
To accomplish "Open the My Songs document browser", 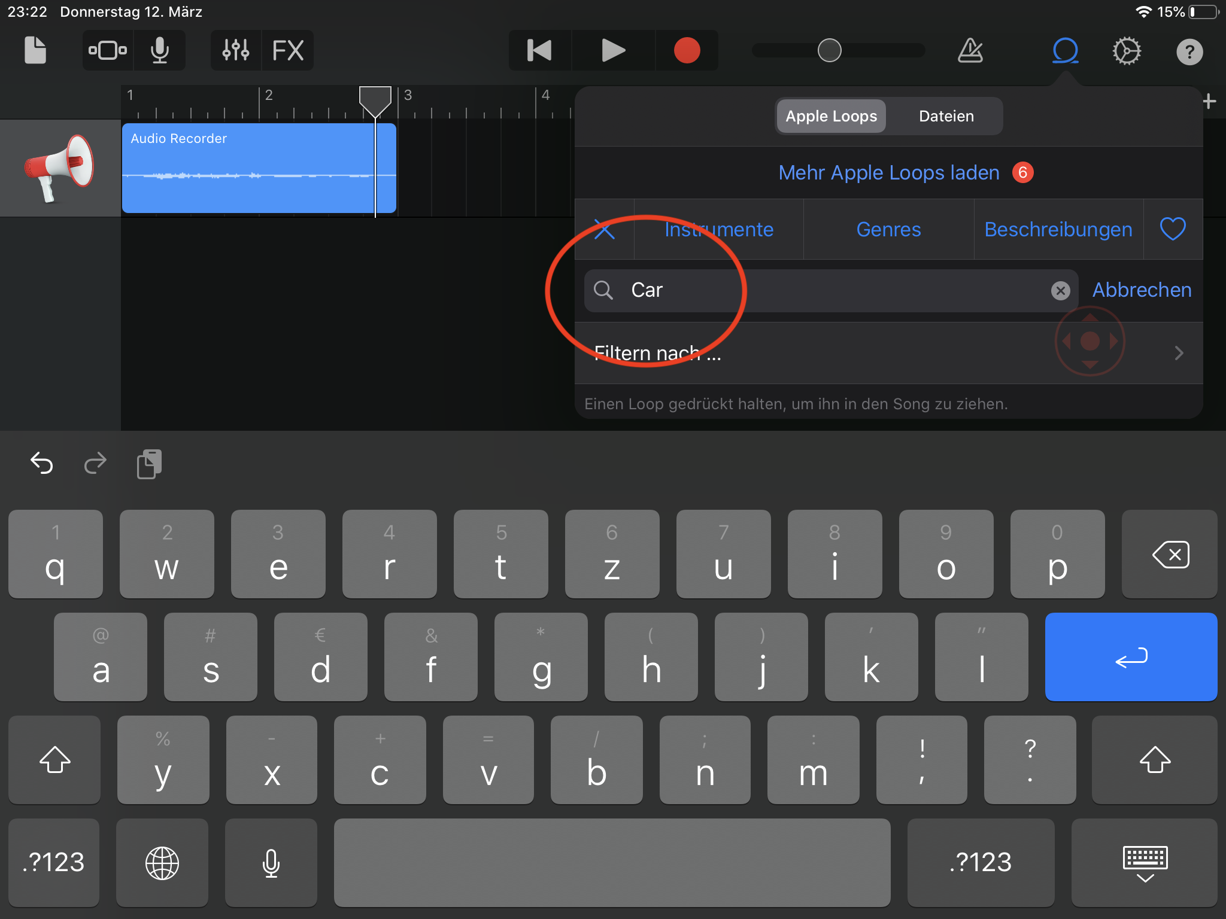I will (35, 50).
